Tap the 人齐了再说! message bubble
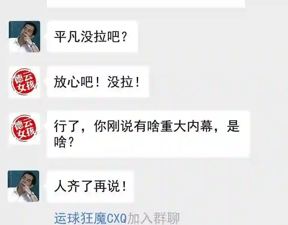The width and height of the screenshot is (288, 225). 90,187
